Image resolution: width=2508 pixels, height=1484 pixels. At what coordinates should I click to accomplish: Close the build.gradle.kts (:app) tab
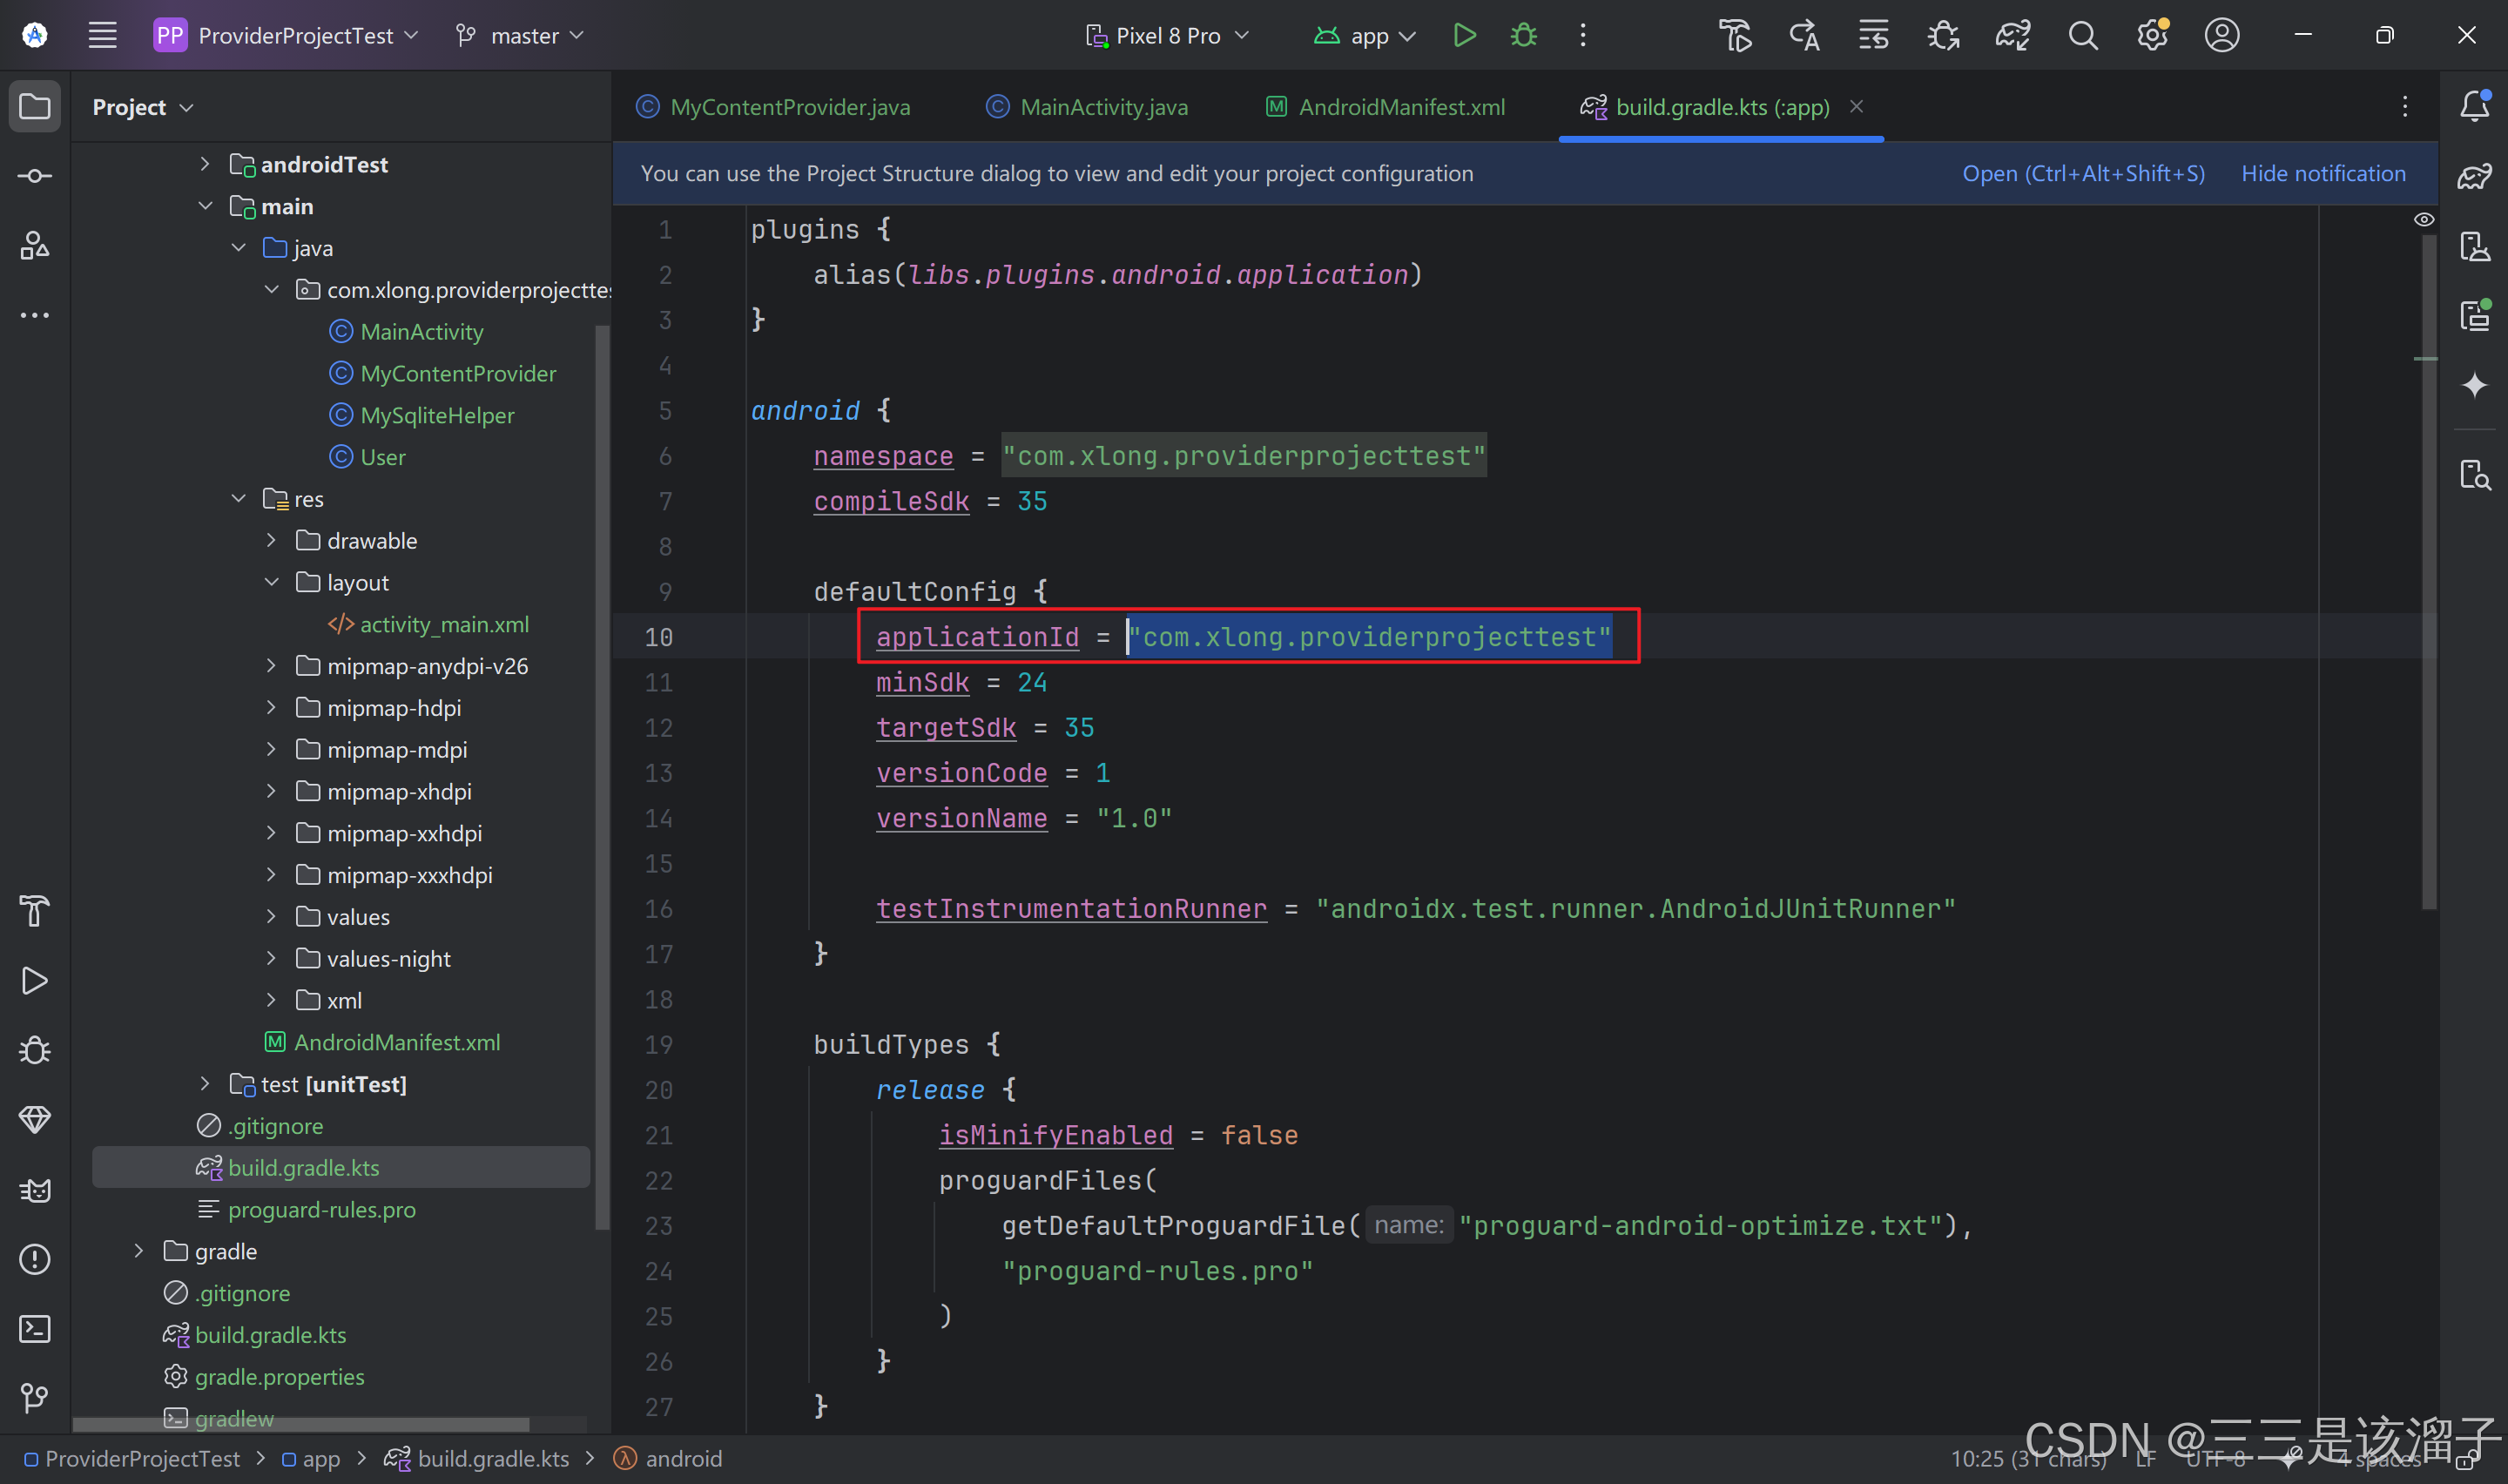[x=1857, y=106]
